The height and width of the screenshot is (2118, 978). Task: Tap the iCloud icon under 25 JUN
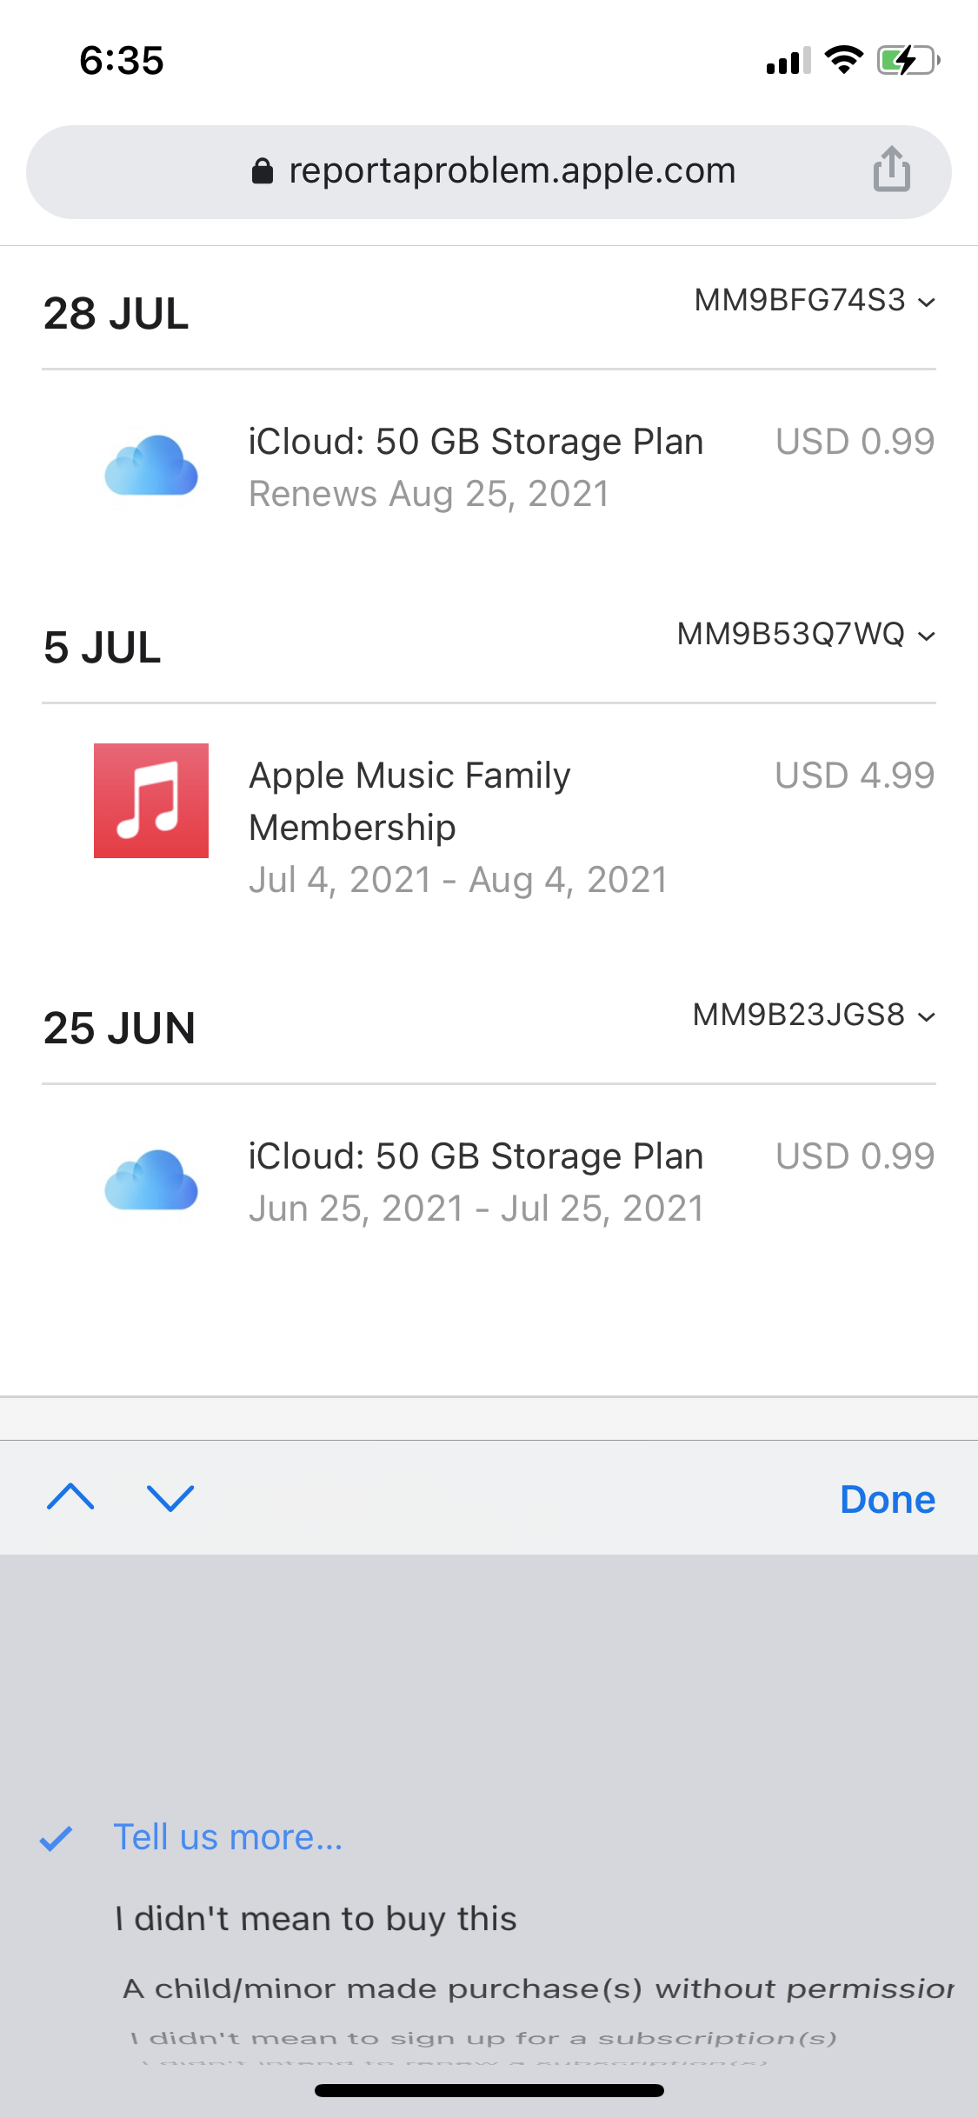pyautogui.click(x=151, y=1181)
